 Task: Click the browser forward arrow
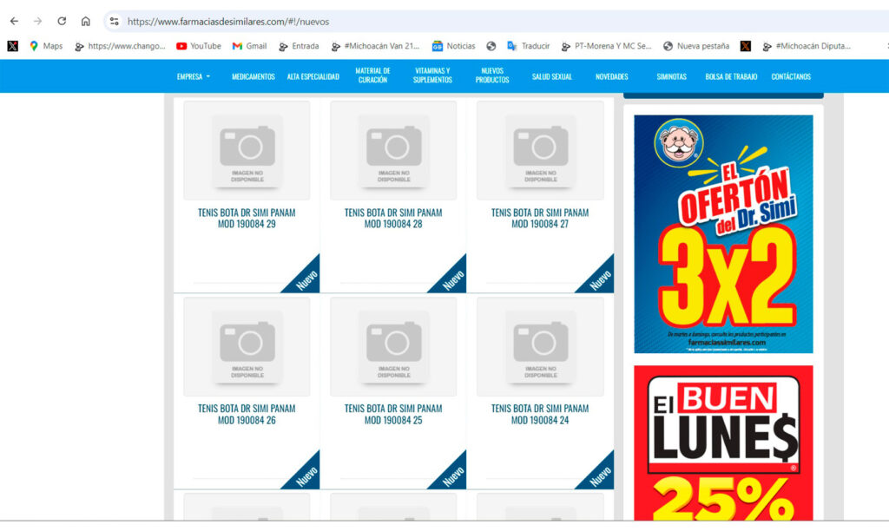pos(38,22)
